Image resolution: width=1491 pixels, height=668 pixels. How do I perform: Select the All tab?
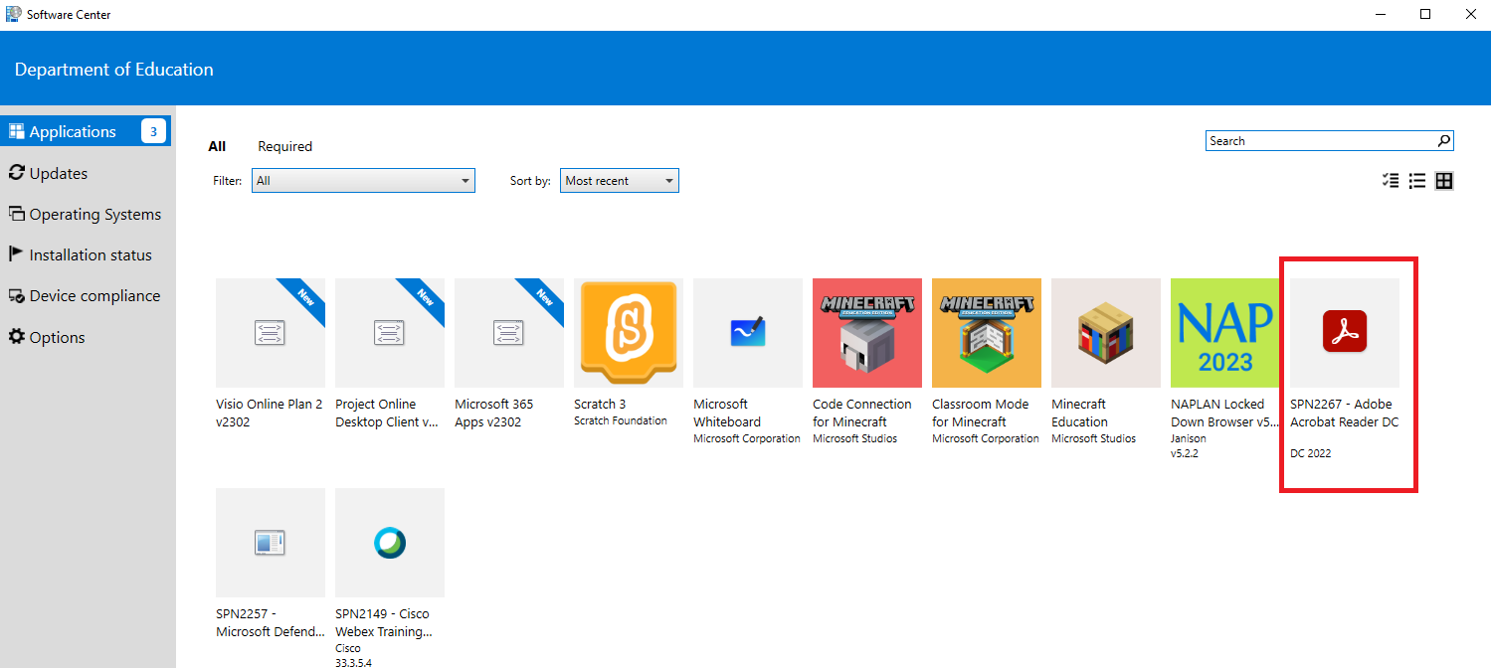tap(217, 146)
